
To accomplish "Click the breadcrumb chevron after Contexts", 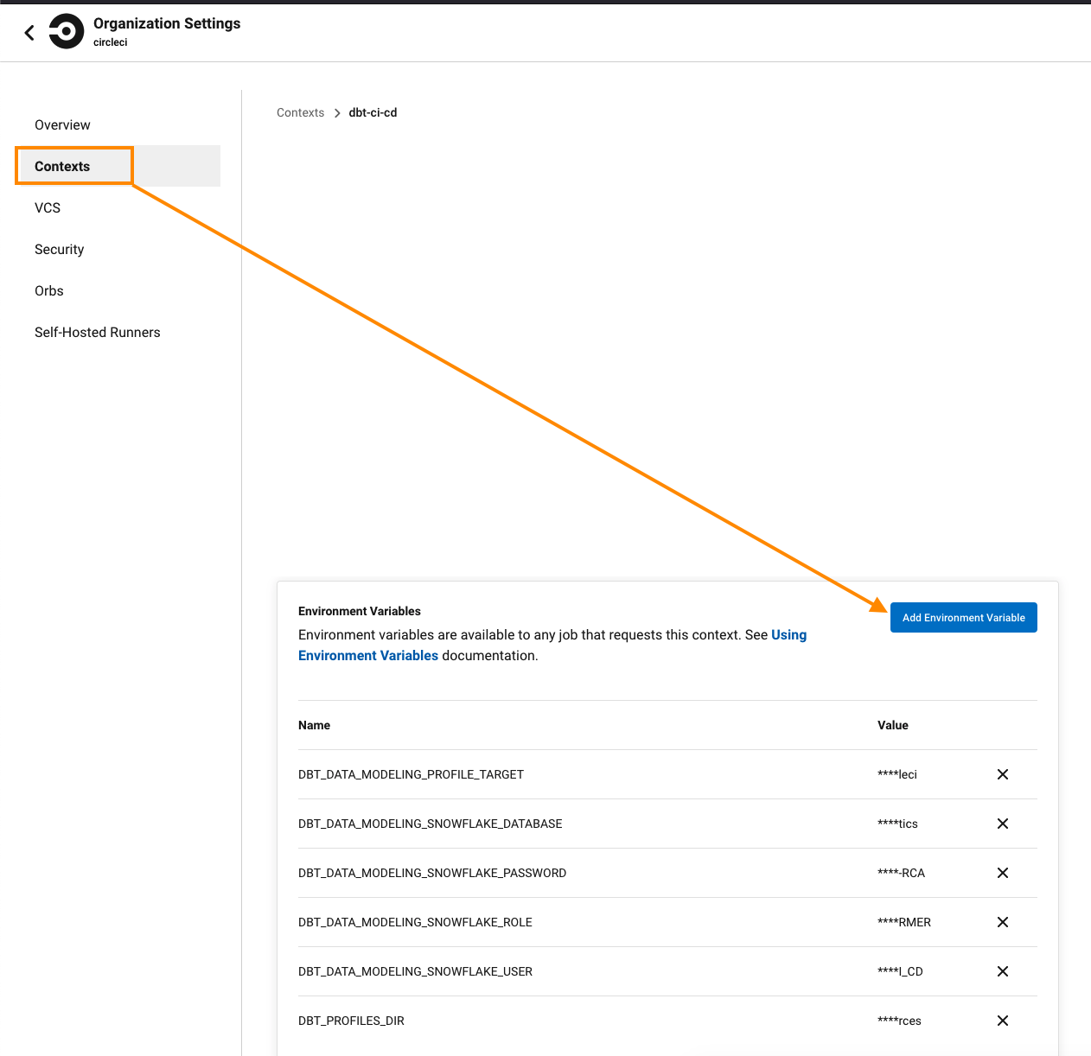I will tap(335, 112).
